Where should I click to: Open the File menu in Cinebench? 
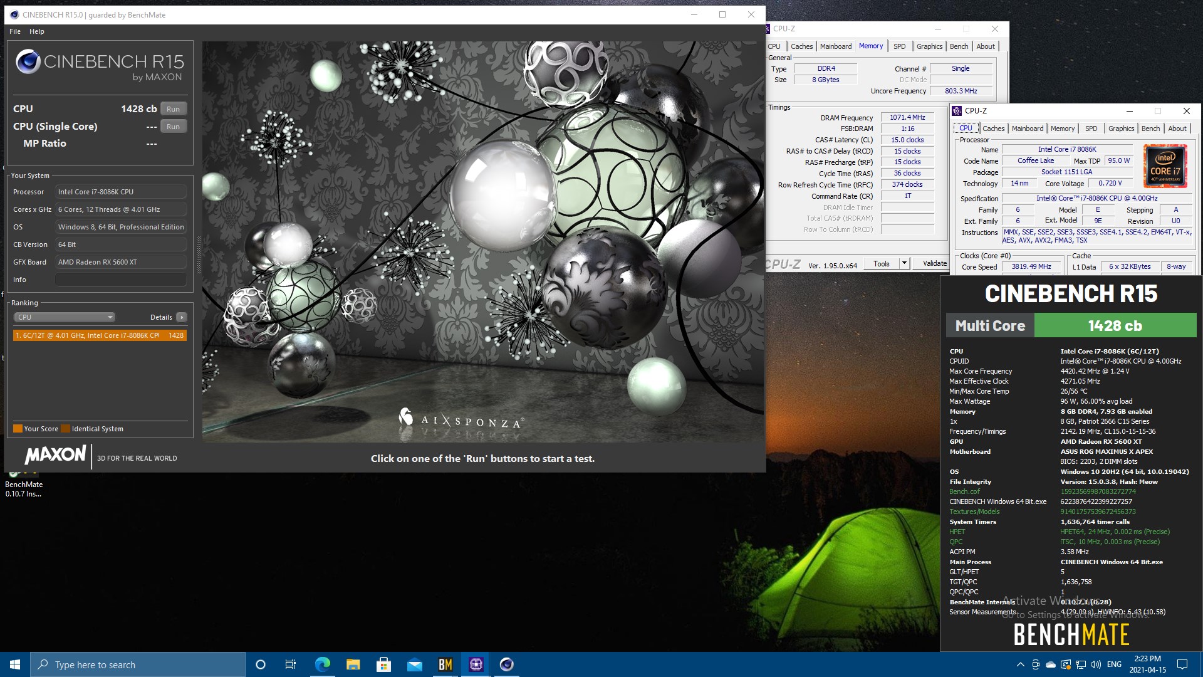coord(15,31)
